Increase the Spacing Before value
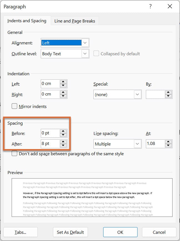Image resolution: width=180 pixels, height=241 pixels. pyautogui.click(x=63, y=131)
